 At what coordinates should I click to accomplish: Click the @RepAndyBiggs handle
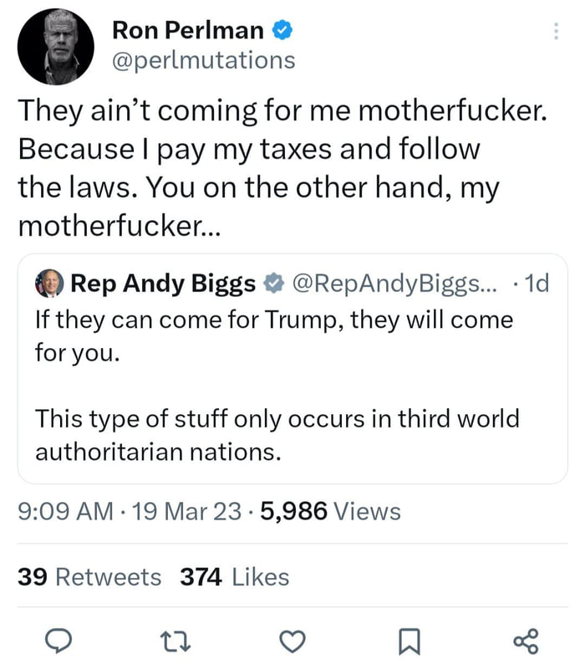coord(393,284)
